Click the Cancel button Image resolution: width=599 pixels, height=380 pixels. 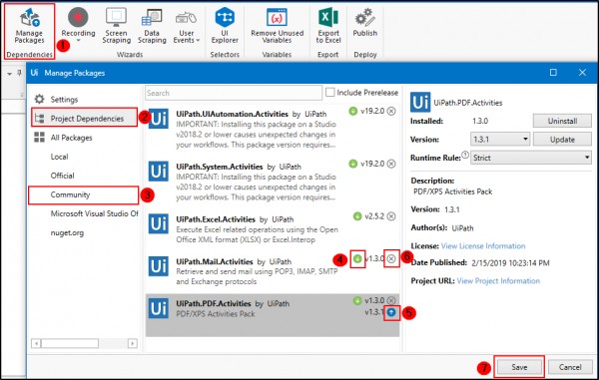point(570,367)
